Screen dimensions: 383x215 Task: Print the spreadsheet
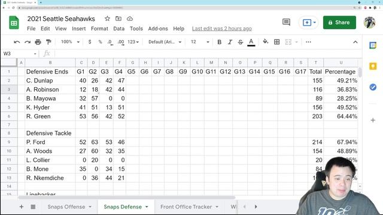(38, 42)
